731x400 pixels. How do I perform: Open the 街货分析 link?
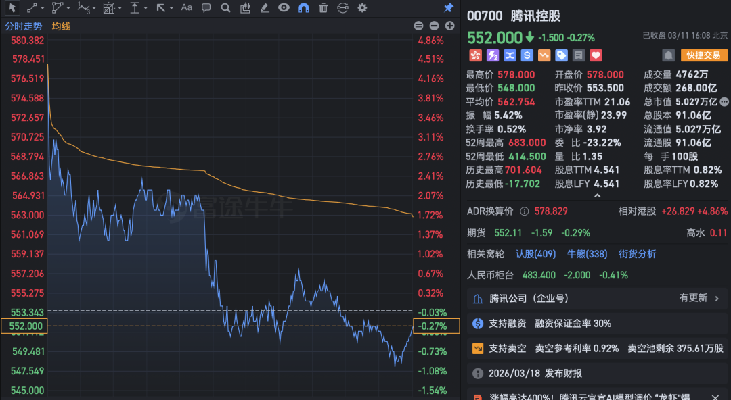638,254
